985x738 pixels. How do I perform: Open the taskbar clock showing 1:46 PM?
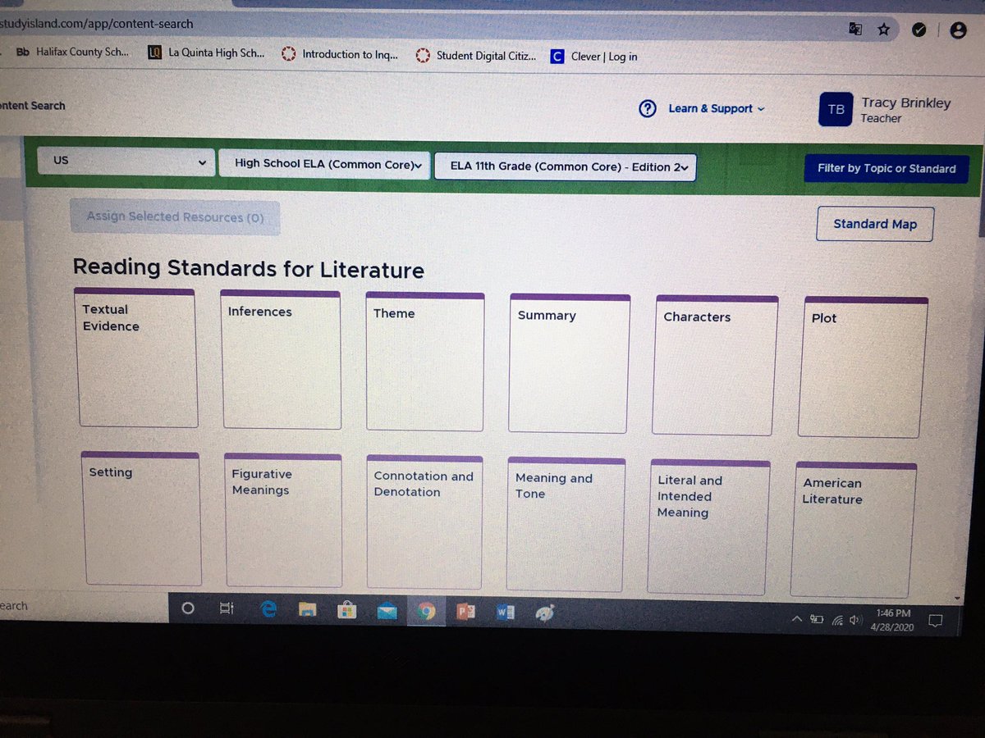pos(892,620)
